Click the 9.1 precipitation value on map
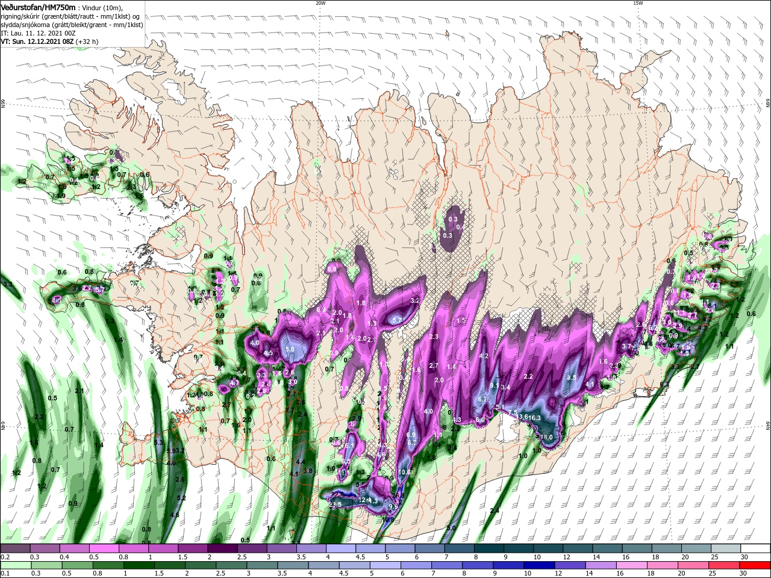Image resolution: width=771 pixels, height=578 pixels. pos(495,385)
